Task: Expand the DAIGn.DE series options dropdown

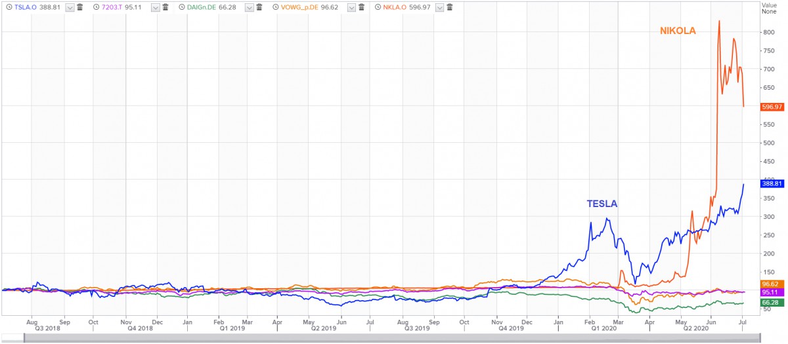Action: pyautogui.click(x=249, y=7)
